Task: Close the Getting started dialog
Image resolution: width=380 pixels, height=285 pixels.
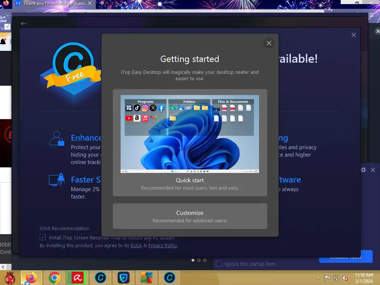Action: 269,43
